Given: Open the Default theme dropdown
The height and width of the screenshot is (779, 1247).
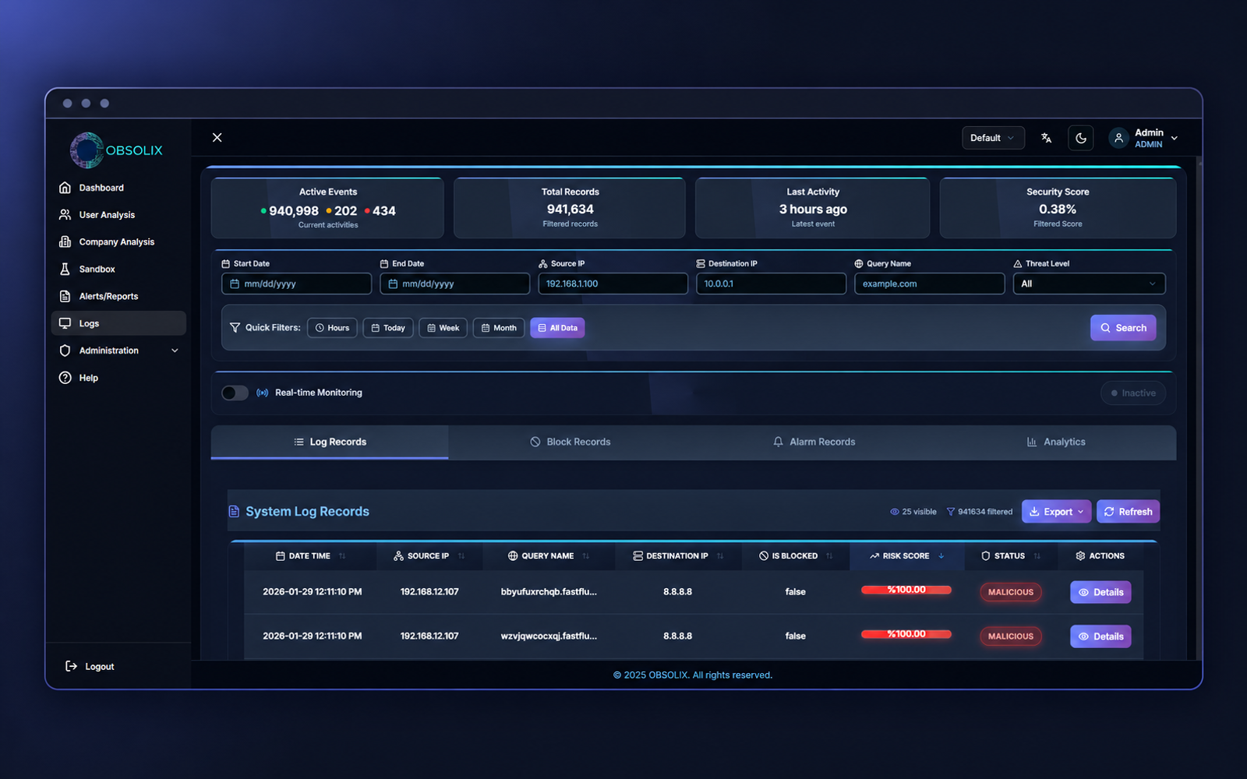Looking at the screenshot, I should pyautogui.click(x=993, y=138).
